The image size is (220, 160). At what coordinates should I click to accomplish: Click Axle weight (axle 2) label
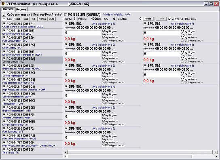click(104, 44)
